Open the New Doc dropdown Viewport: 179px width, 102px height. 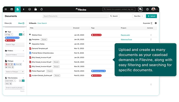coord(139,16)
